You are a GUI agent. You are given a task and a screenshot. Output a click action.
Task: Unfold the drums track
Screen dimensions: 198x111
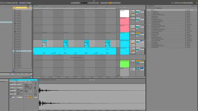pyautogui.click(x=121, y=33)
